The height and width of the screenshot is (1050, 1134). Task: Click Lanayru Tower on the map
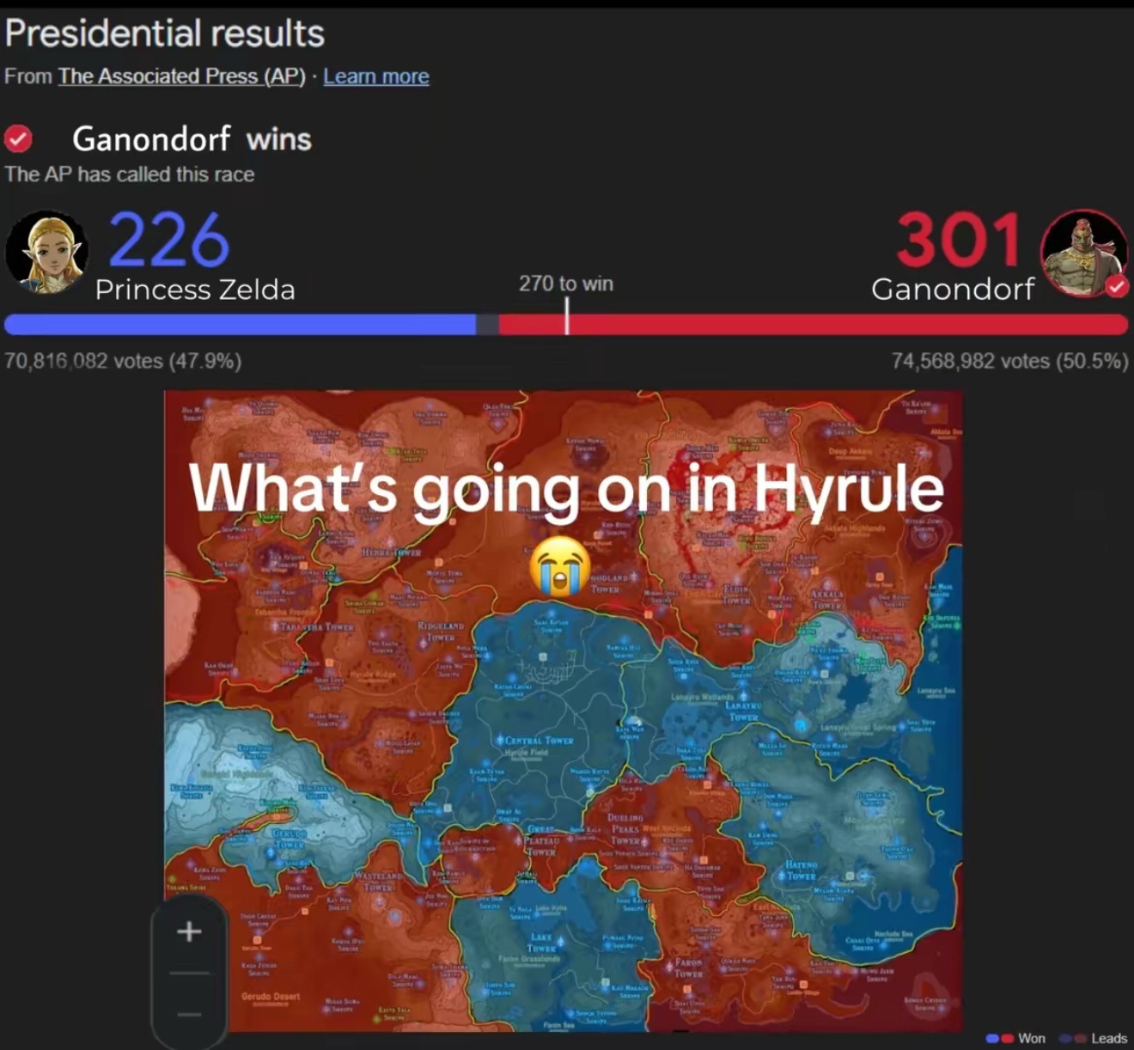click(x=743, y=711)
